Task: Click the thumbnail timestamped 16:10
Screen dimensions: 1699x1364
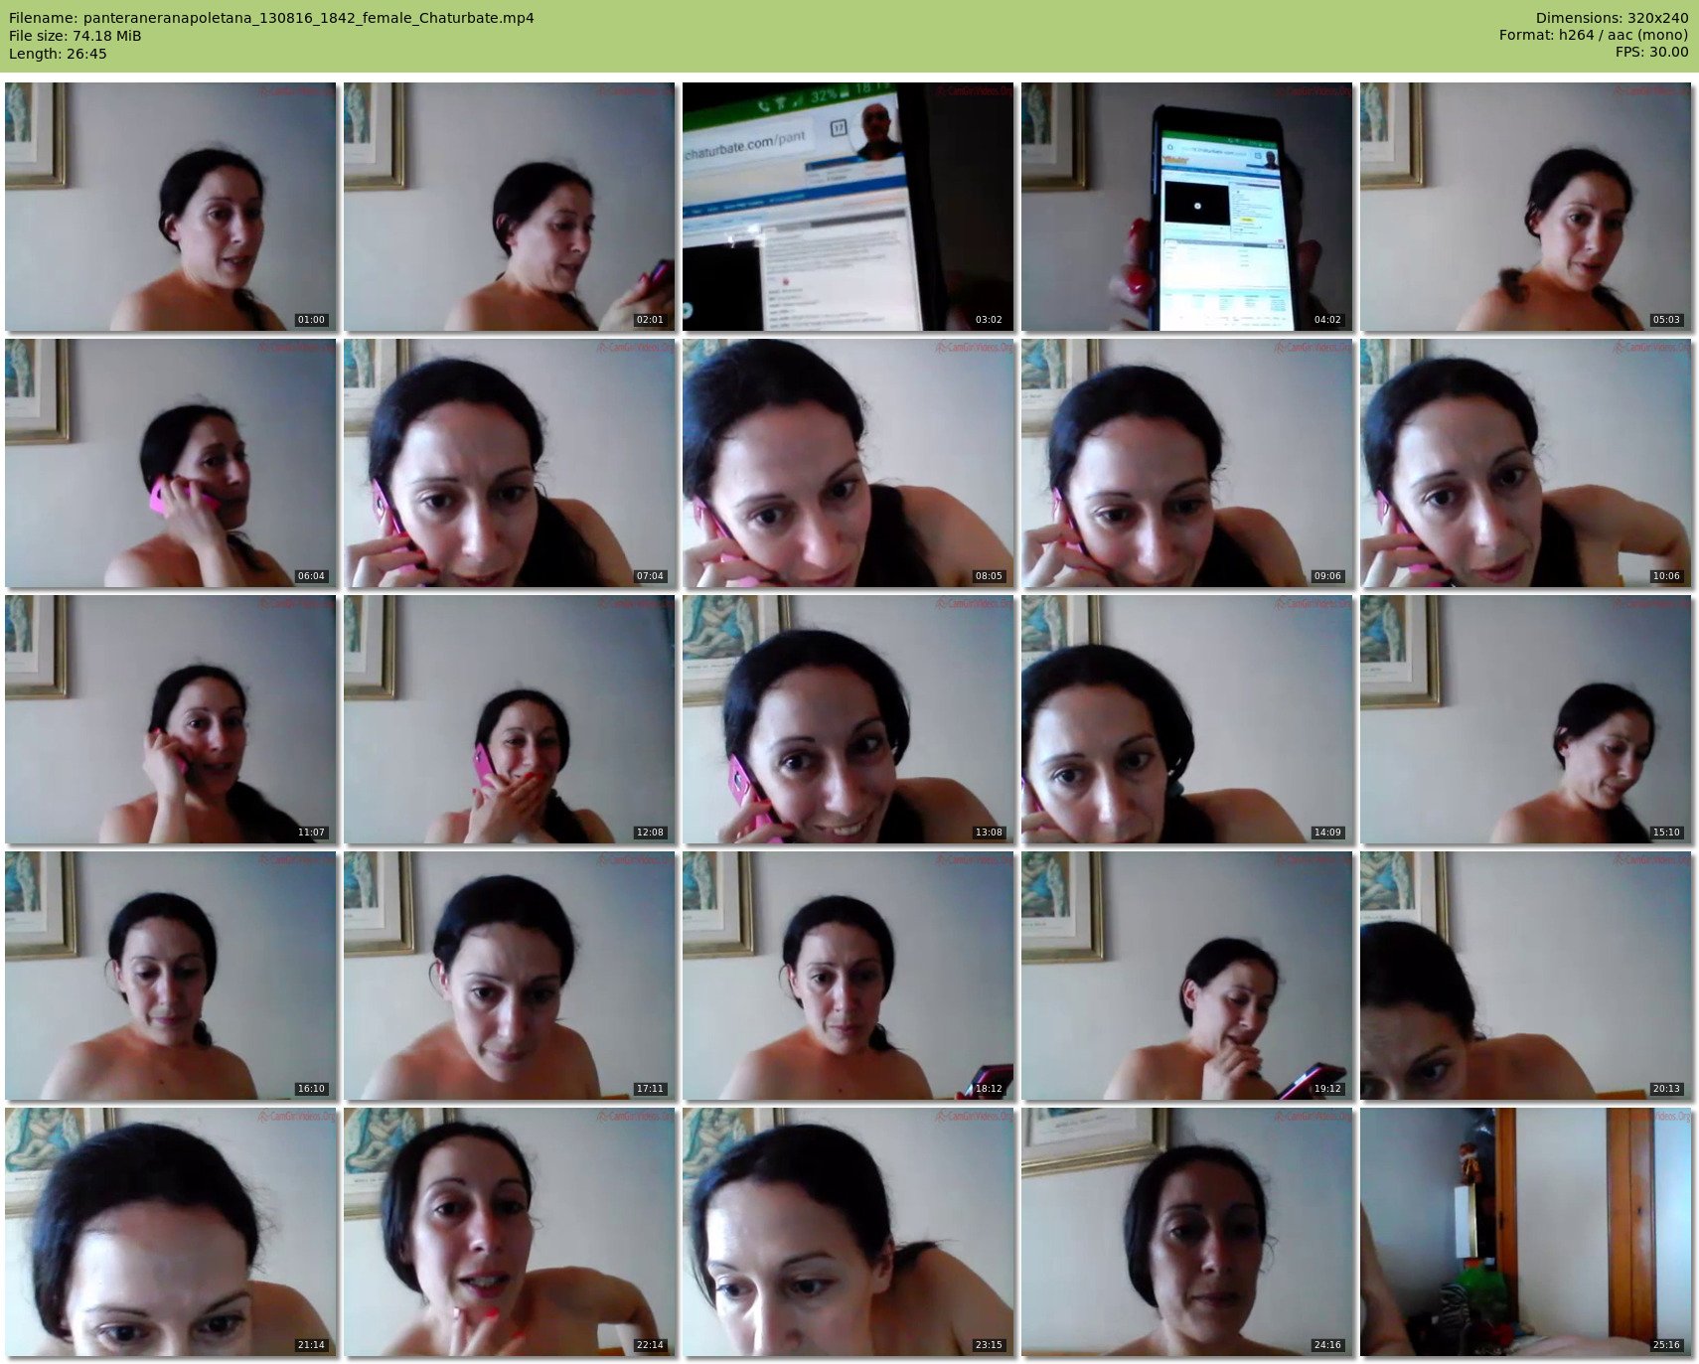Action: tap(171, 976)
